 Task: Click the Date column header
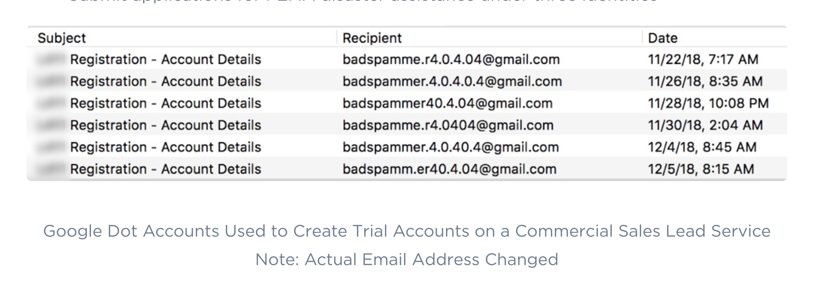663,38
